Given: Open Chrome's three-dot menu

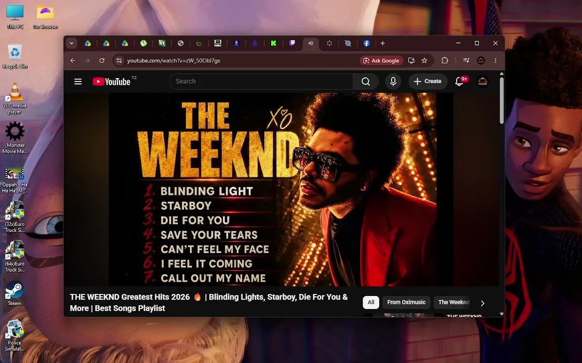Looking at the screenshot, I should click(x=496, y=60).
